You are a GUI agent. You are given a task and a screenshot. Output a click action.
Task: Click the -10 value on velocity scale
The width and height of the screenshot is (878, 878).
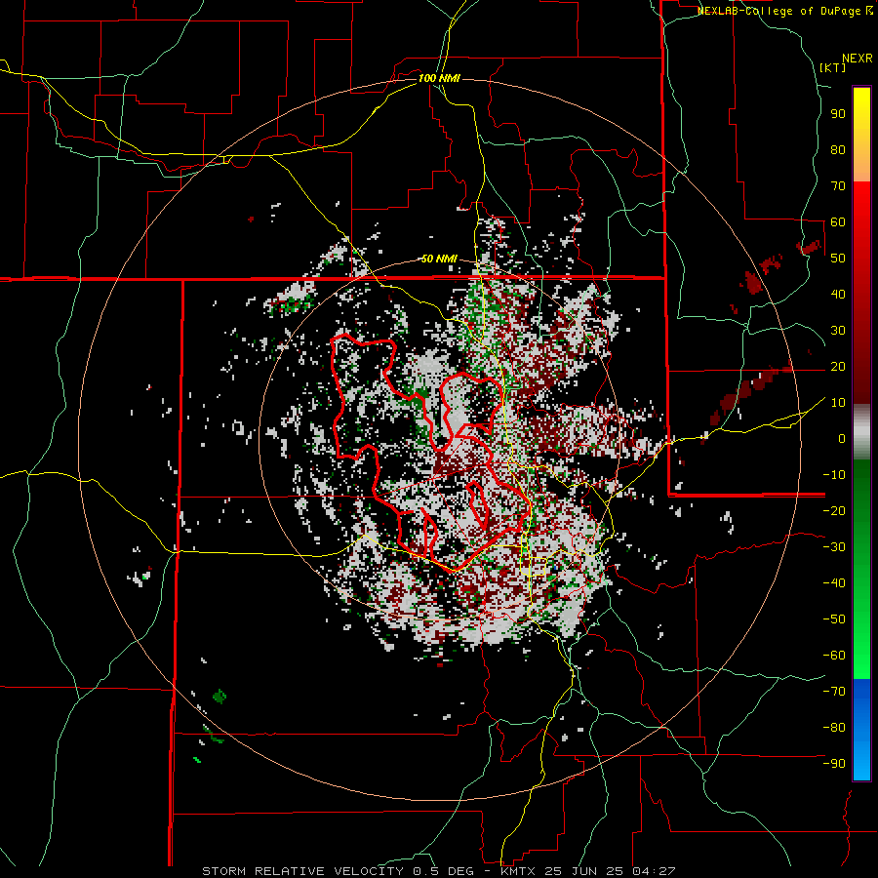[x=834, y=475]
